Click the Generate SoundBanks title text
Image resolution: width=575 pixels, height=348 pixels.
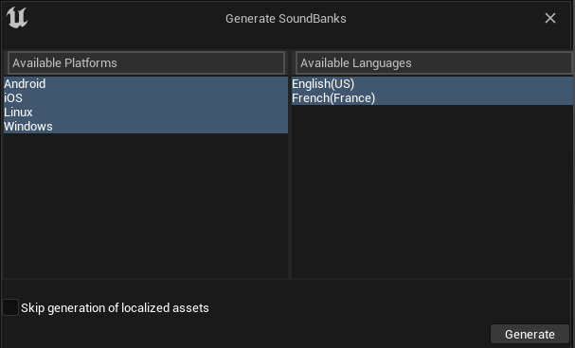(x=286, y=19)
